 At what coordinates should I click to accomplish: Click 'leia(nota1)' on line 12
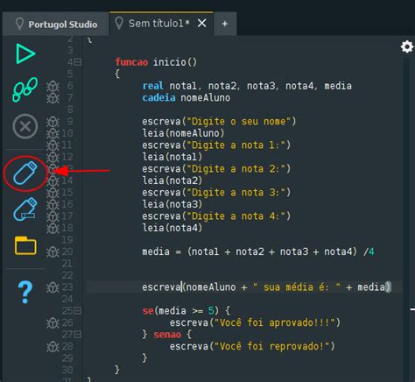point(172,157)
